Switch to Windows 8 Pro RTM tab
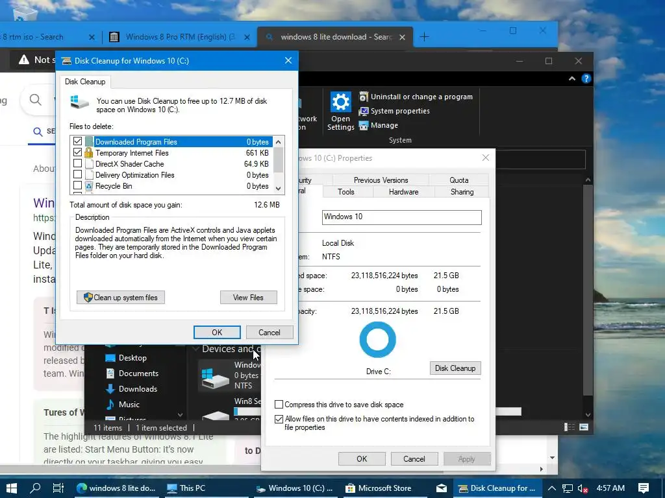 point(179,37)
